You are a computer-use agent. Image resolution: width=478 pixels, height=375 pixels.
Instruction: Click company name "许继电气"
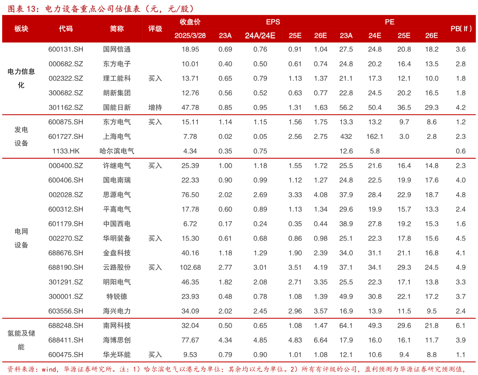pyautogui.click(x=117, y=166)
